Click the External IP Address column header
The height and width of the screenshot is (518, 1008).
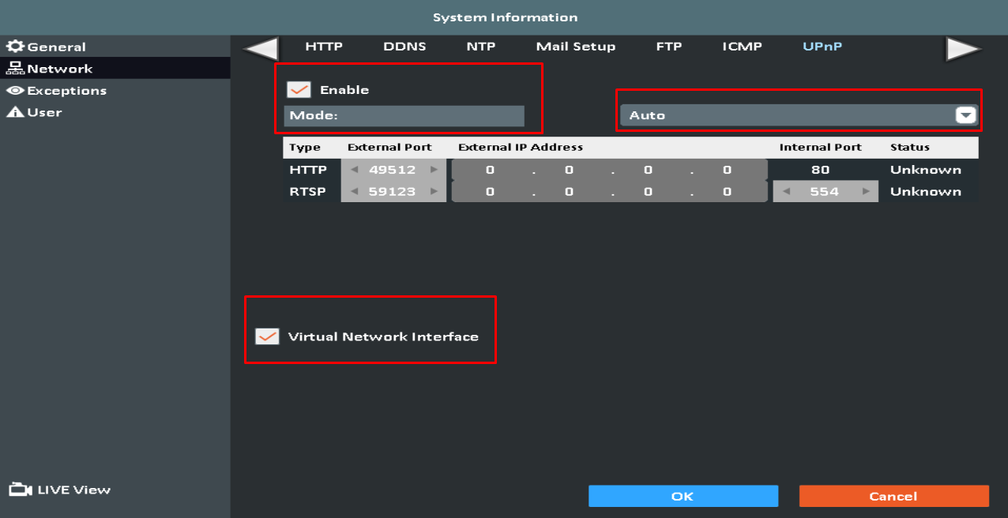[x=521, y=147]
